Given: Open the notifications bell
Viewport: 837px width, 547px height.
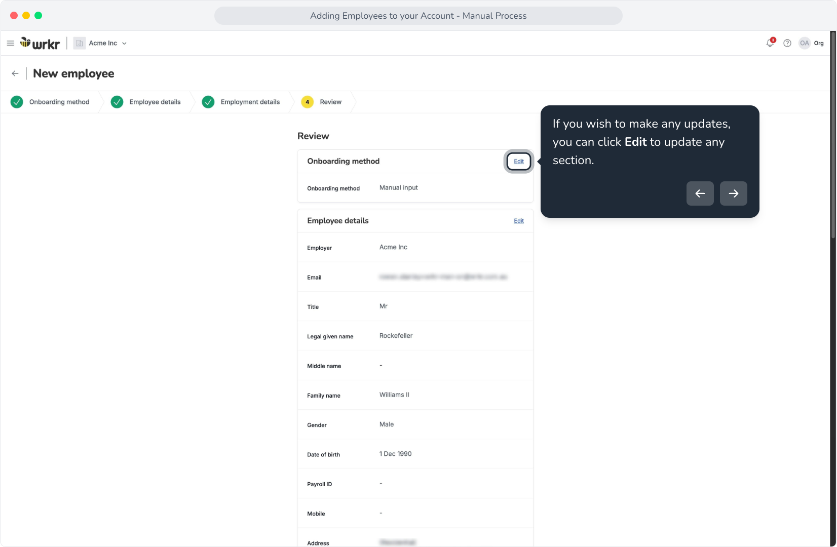Looking at the screenshot, I should pos(770,43).
